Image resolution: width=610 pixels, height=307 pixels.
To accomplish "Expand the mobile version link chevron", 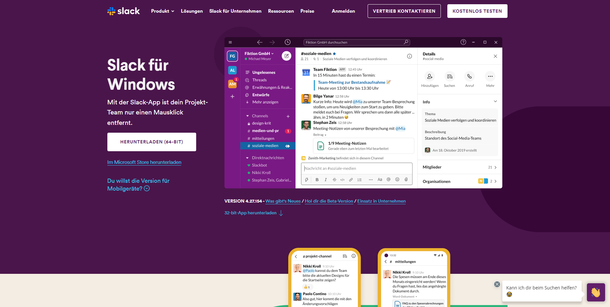I will (147, 189).
